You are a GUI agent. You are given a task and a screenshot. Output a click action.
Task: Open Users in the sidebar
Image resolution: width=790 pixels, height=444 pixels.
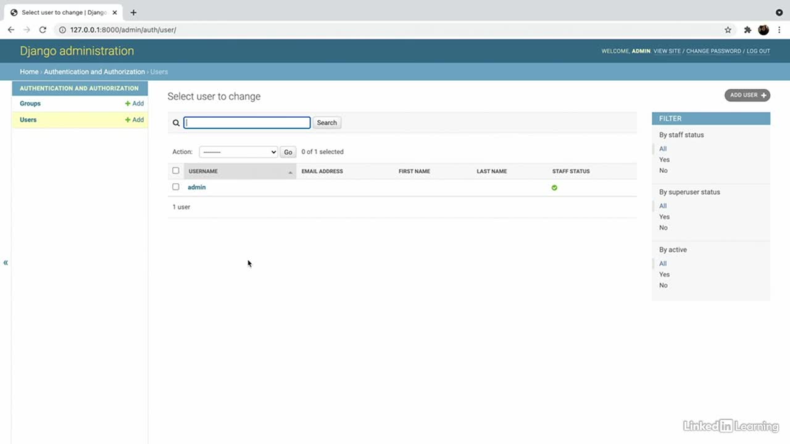click(x=28, y=120)
